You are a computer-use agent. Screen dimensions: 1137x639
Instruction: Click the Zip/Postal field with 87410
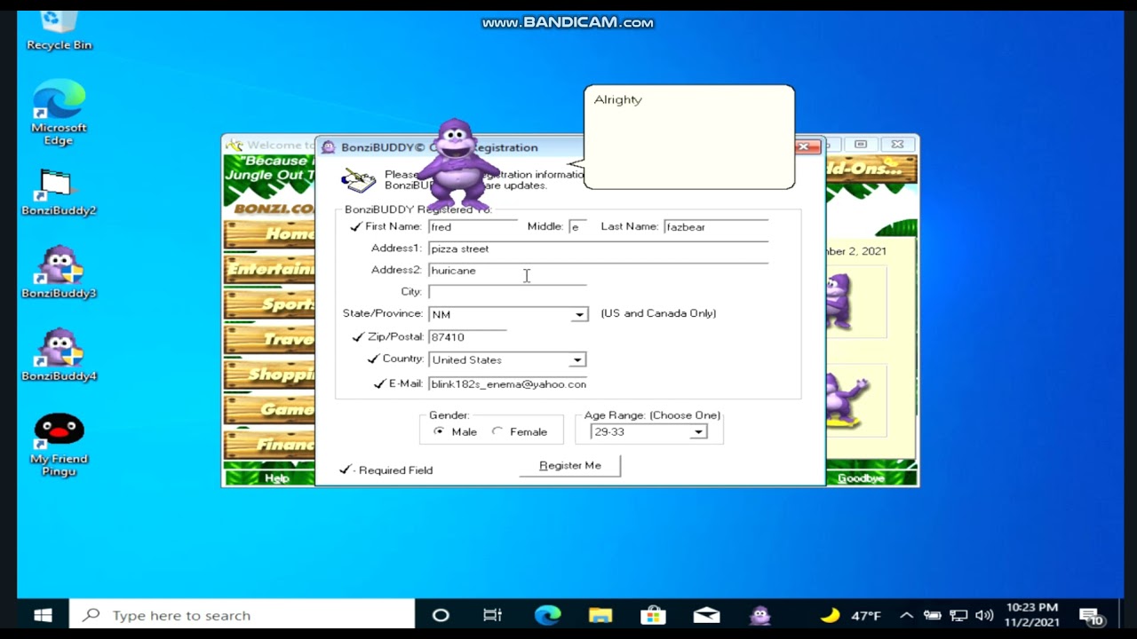click(467, 337)
